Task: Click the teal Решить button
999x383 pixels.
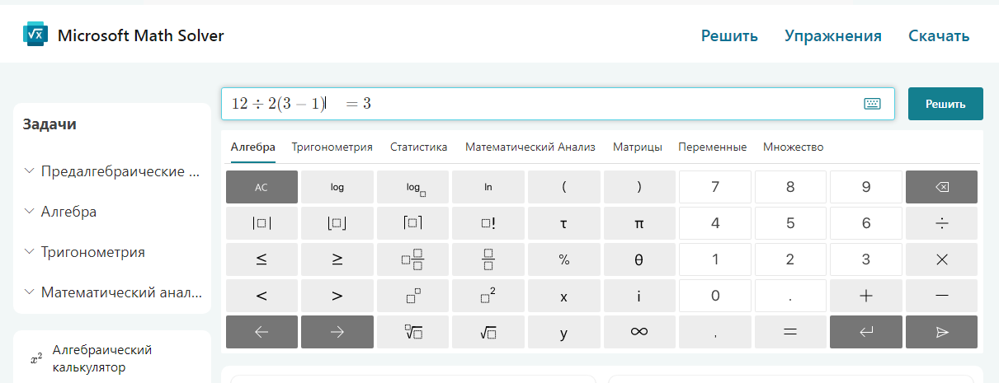Action: (x=945, y=104)
